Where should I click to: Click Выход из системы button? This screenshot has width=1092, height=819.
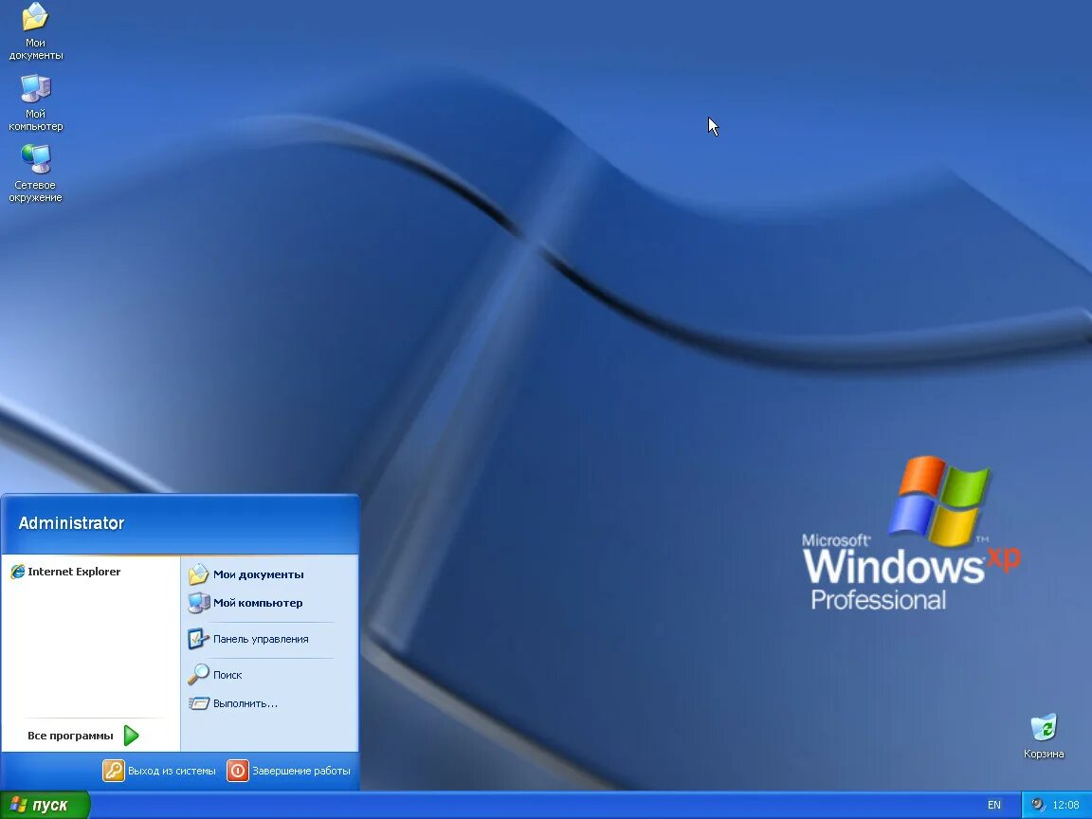159,771
